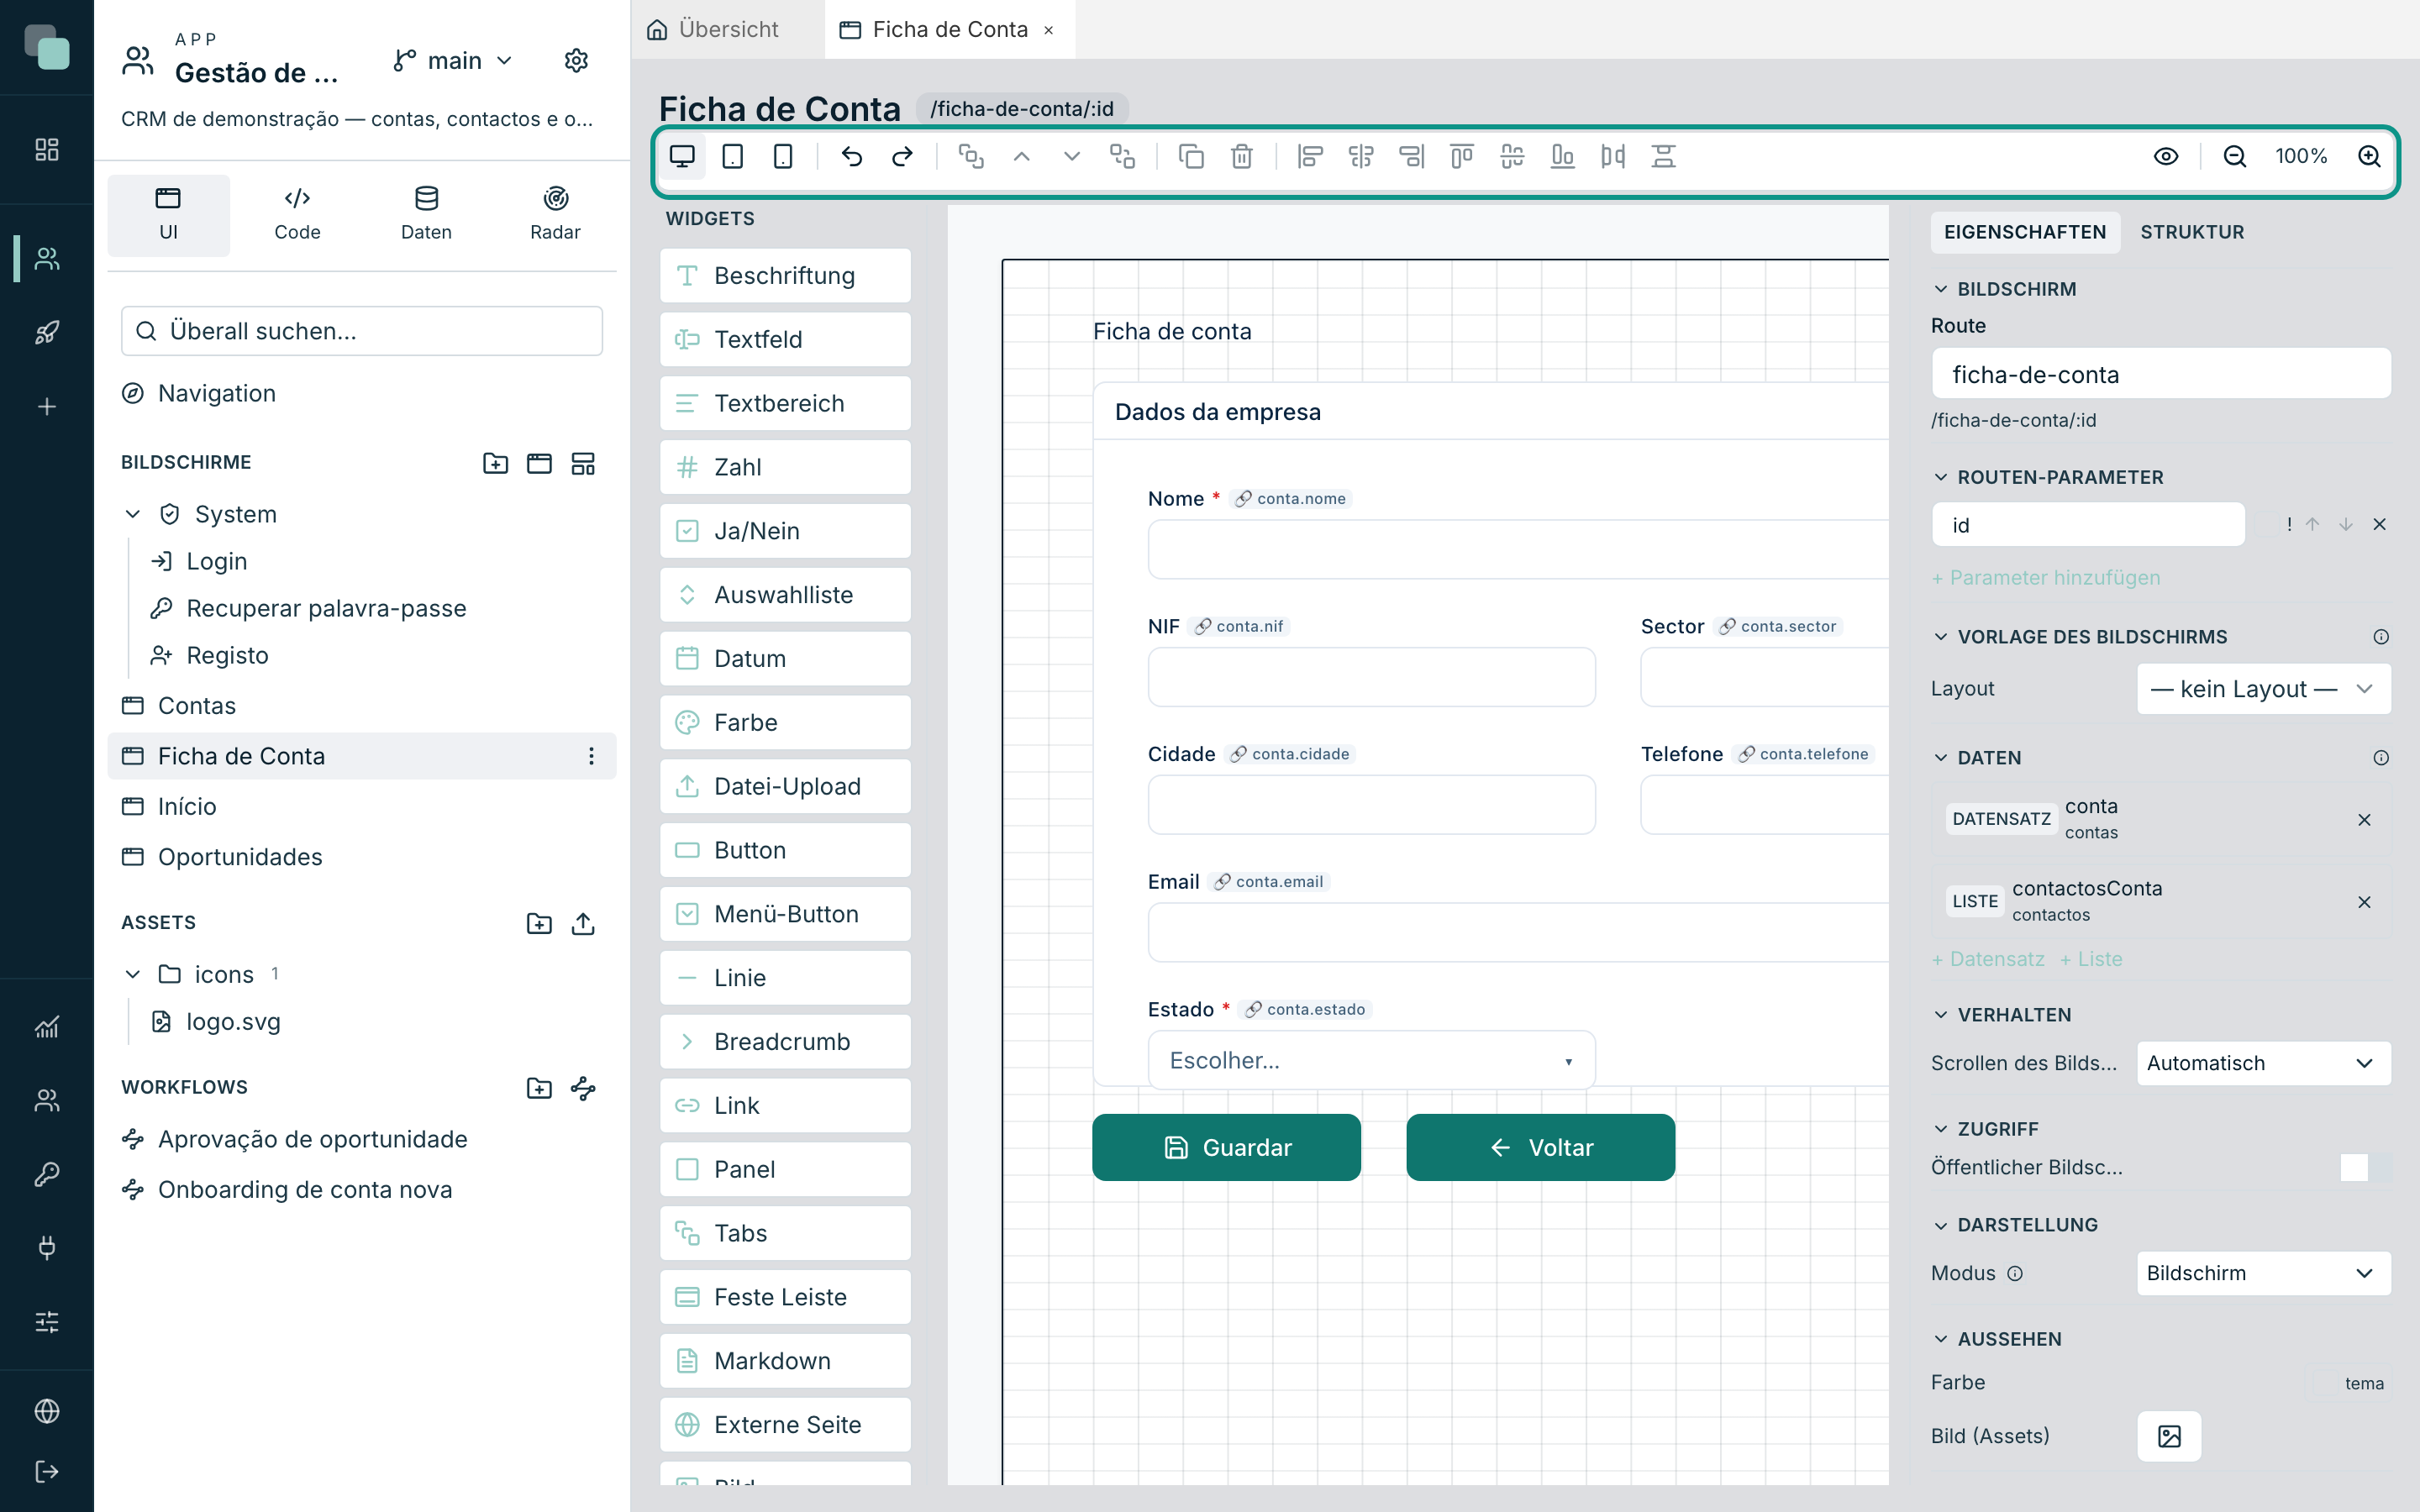Image resolution: width=2420 pixels, height=1512 pixels.
Task: Switch to tablet preview device icon
Action: (x=732, y=156)
